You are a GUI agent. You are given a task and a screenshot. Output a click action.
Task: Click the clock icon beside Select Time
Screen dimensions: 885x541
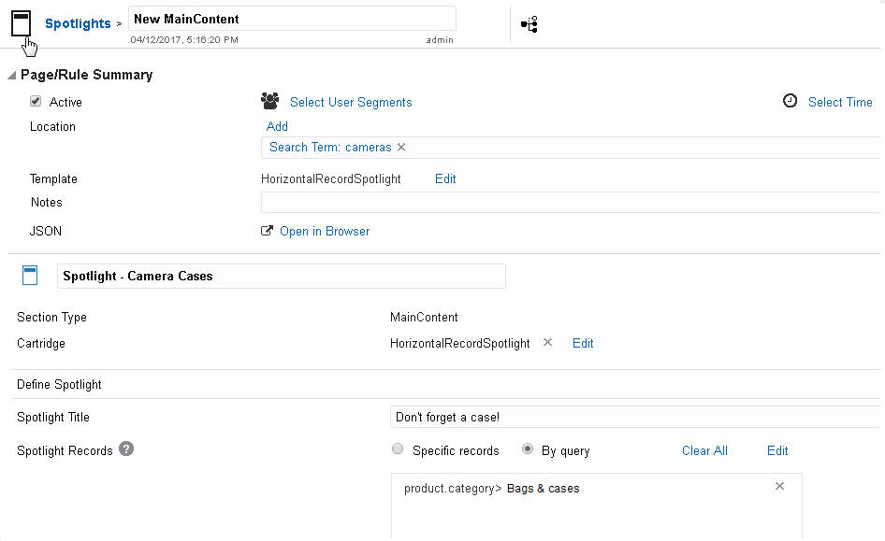[791, 101]
